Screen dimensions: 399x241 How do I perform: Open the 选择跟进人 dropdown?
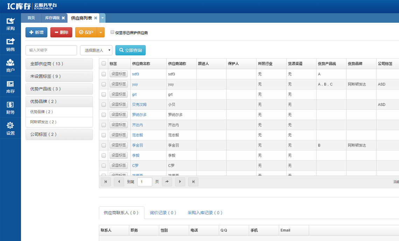pyautogui.click(x=96, y=50)
